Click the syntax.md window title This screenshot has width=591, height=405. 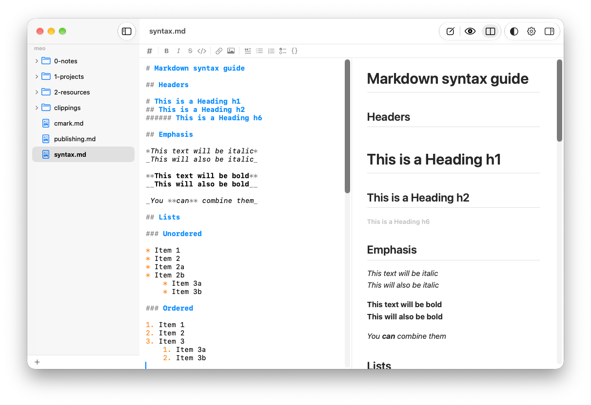click(x=167, y=31)
